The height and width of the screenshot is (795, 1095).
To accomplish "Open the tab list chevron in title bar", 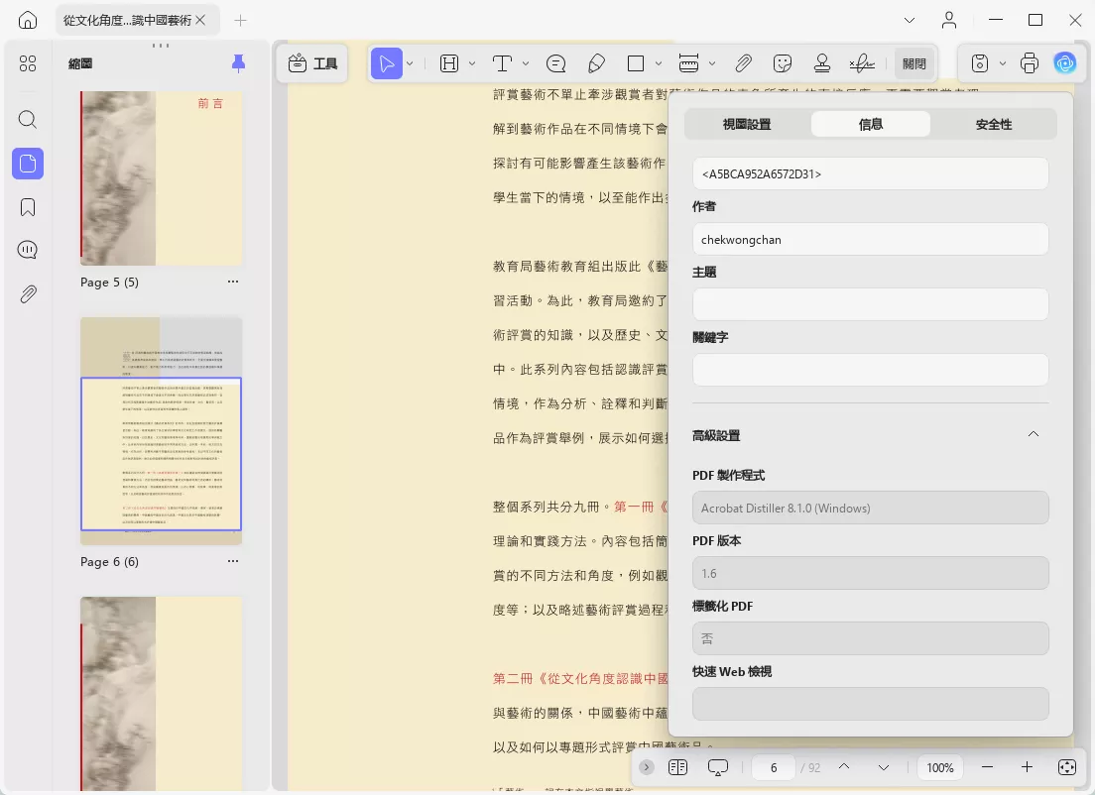I will click(910, 20).
